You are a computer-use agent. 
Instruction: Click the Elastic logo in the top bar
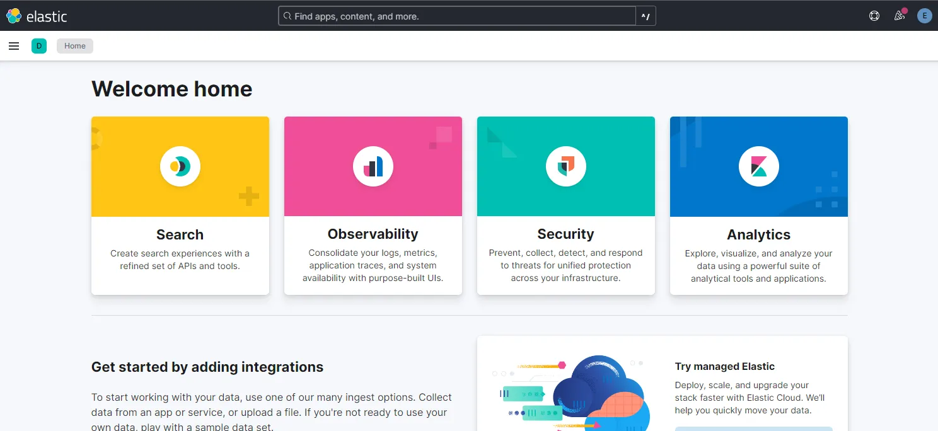[x=37, y=16]
